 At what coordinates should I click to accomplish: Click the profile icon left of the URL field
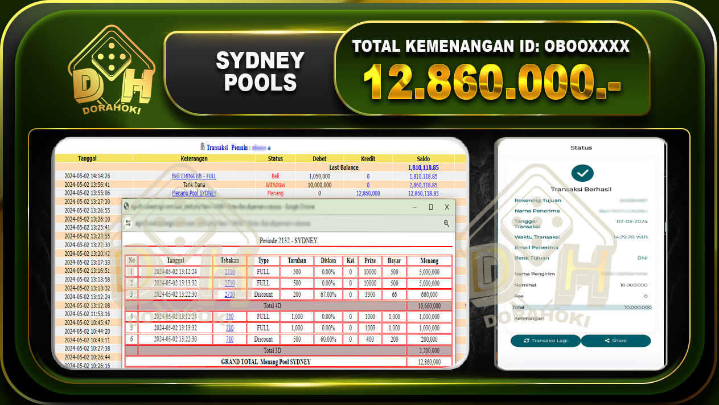(x=128, y=223)
